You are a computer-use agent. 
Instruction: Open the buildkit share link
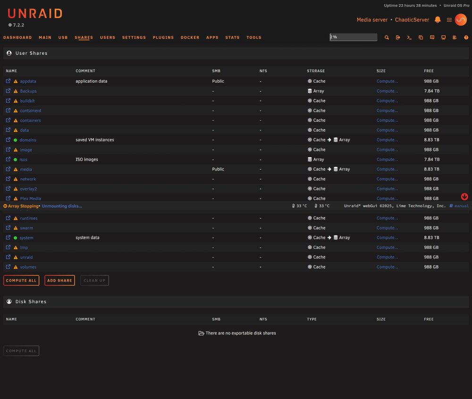click(x=27, y=101)
